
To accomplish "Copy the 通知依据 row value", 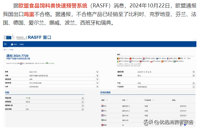I will (x=97, y=83).
